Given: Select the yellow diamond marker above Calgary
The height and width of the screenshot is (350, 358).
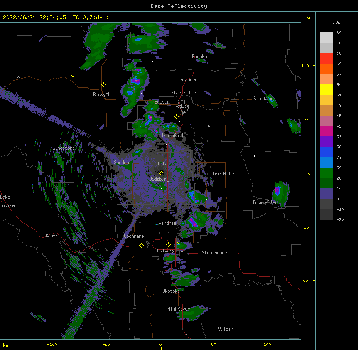Looking at the screenshot, I should tap(168, 245).
